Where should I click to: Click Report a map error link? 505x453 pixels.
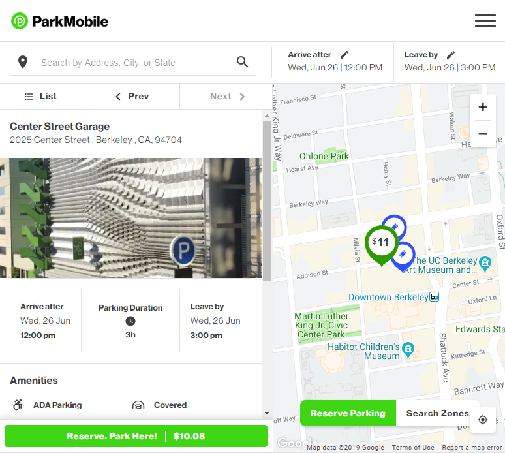pos(472,448)
